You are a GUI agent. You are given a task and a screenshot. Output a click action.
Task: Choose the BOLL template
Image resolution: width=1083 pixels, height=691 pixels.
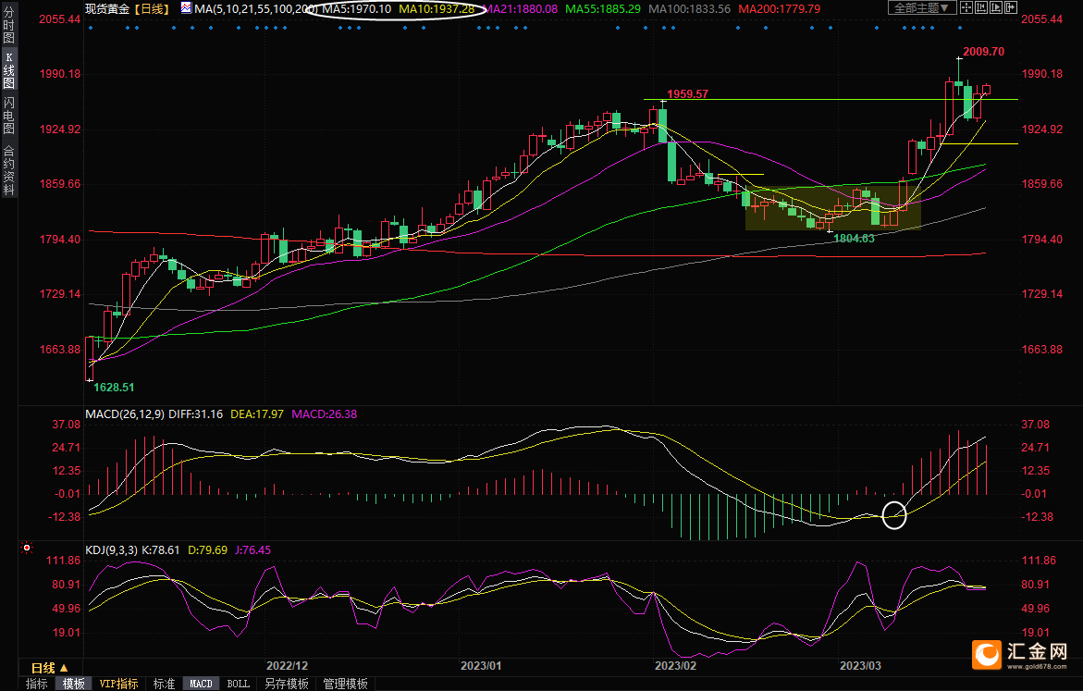pos(239,684)
